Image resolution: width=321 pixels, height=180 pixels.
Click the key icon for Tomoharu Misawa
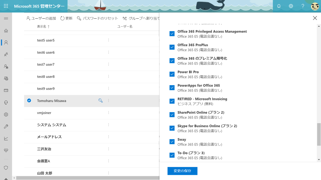[x=101, y=101]
